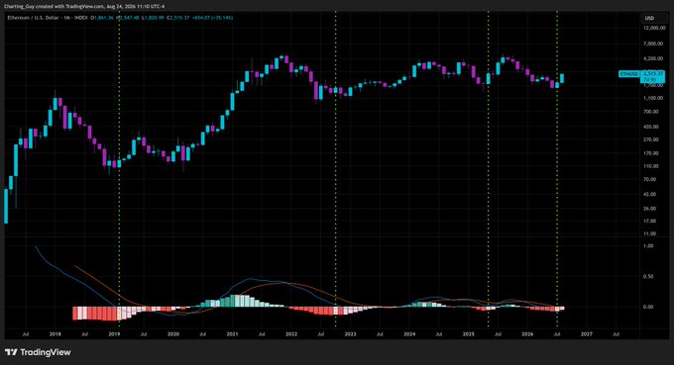Click the Ethereum / U.S. Dollar symbol title
This screenshot has height=365, width=674.
(x=33, y=18)
